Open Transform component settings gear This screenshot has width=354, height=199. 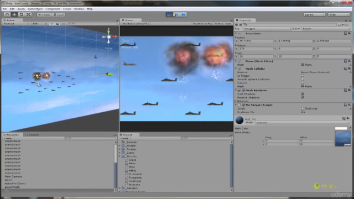(349, 33)
